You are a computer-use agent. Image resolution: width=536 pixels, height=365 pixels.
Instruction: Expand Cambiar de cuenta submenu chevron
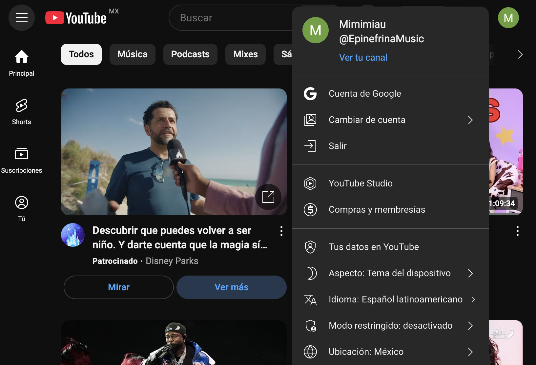470,120
